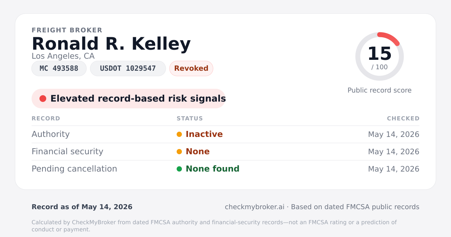Select the Authority record row
The image size is (451, 237).
225,134
